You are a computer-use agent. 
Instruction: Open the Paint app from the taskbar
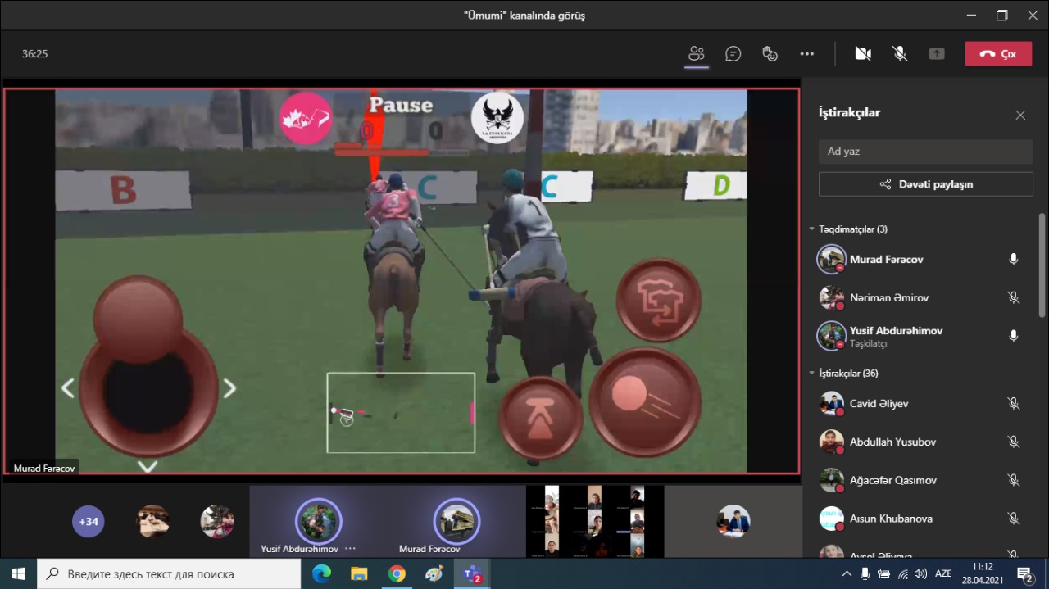point(434,573)
